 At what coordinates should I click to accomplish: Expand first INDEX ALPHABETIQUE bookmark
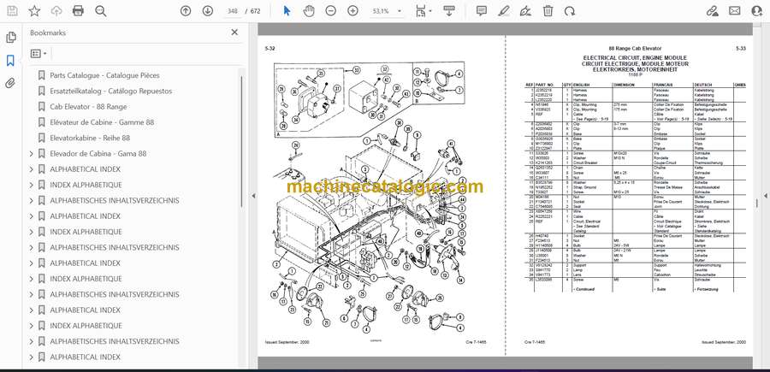coord(32,185)
